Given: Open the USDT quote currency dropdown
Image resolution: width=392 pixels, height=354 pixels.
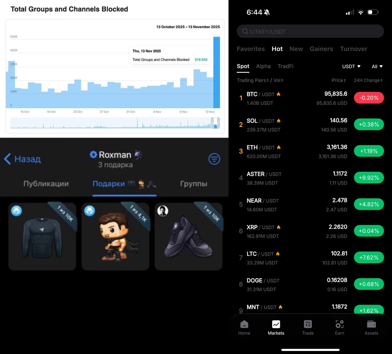Looking at the screenshot, I should point(351,66).
